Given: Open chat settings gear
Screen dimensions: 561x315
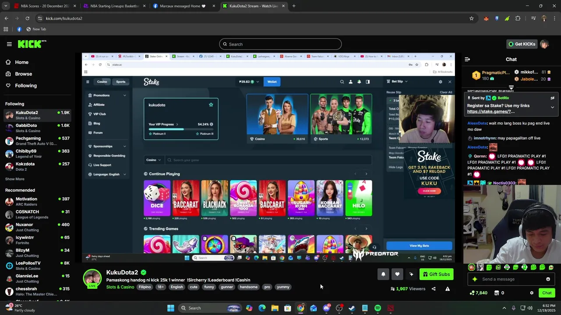Looking at the screenshot, I should (x=532, y=293).
